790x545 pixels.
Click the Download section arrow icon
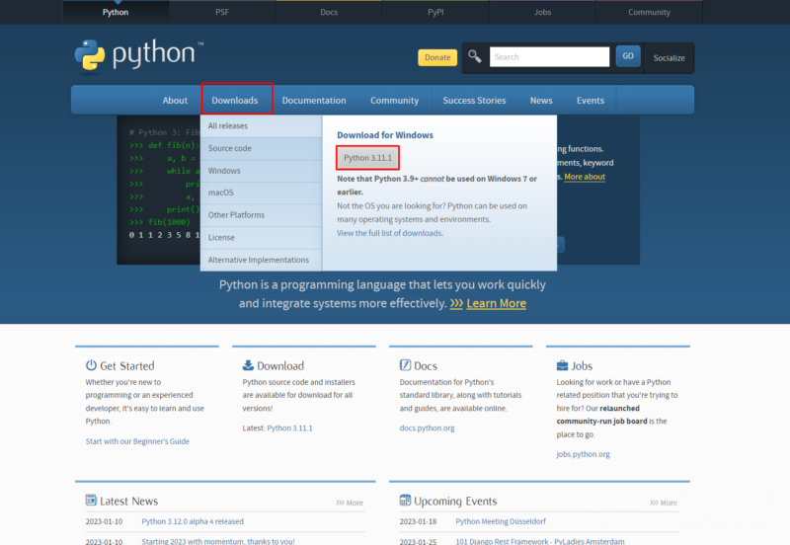point(249,365)
